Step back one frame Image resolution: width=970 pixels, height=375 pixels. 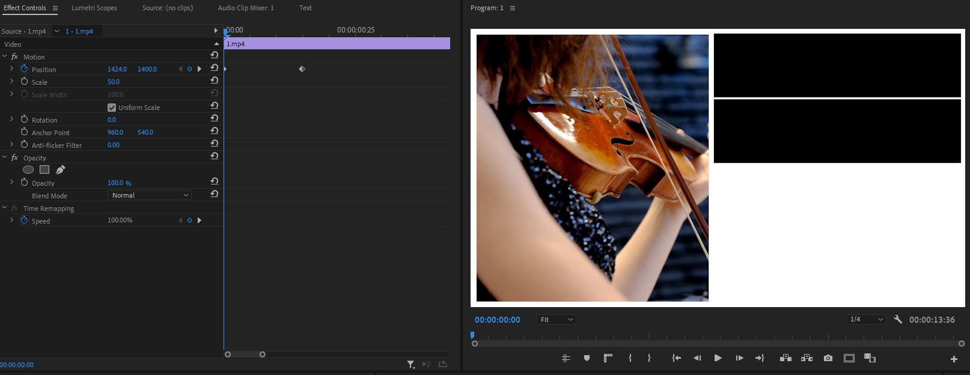697,358
